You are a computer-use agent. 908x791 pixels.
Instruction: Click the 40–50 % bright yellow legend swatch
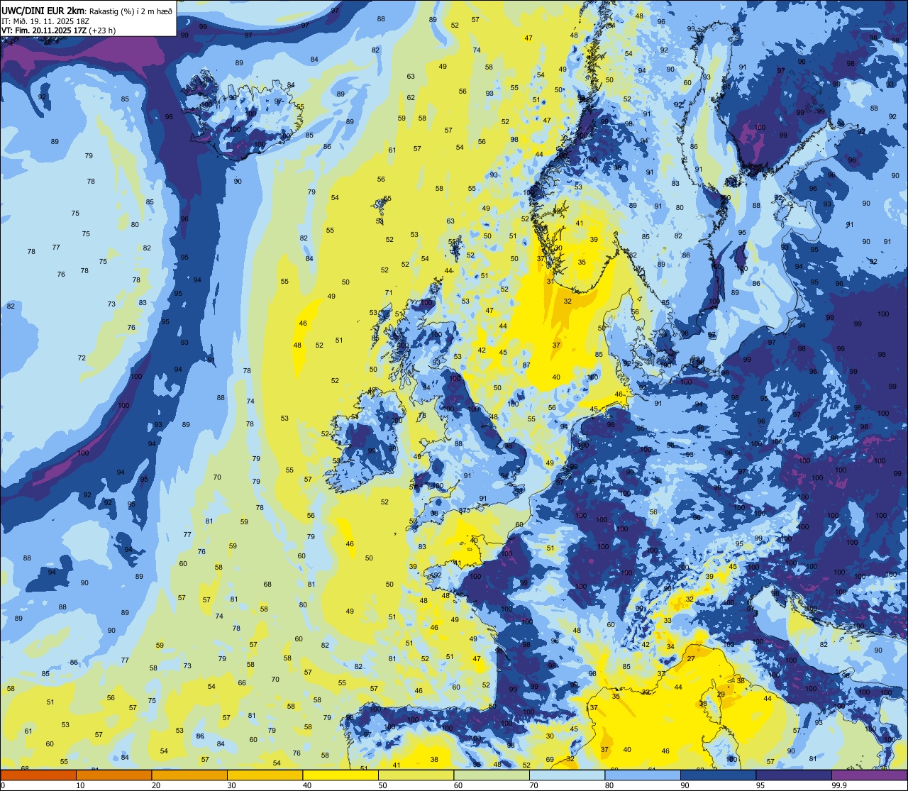click(x=340, y=775)
